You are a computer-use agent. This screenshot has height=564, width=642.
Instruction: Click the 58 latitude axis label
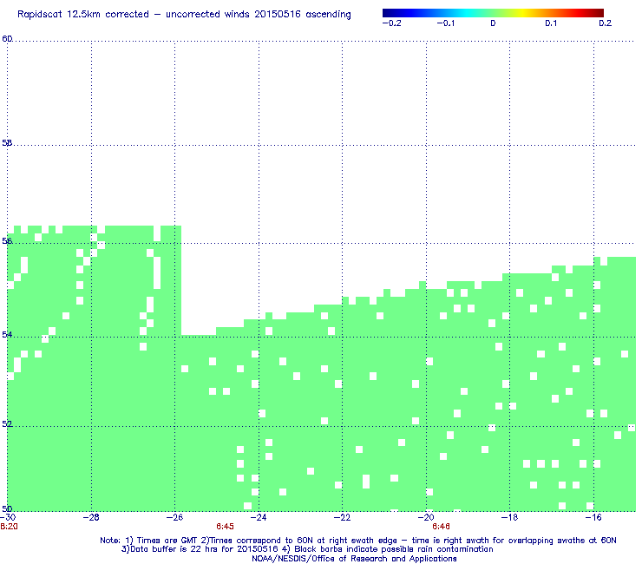(x=7, y=143)
